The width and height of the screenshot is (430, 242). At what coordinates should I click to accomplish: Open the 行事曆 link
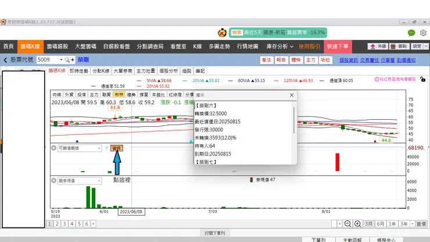click(x=388, y=60)
